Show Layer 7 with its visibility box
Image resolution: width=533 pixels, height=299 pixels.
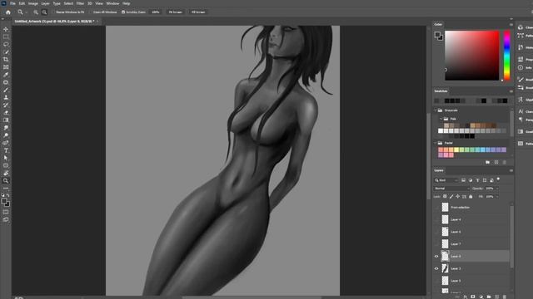point(436,244)
